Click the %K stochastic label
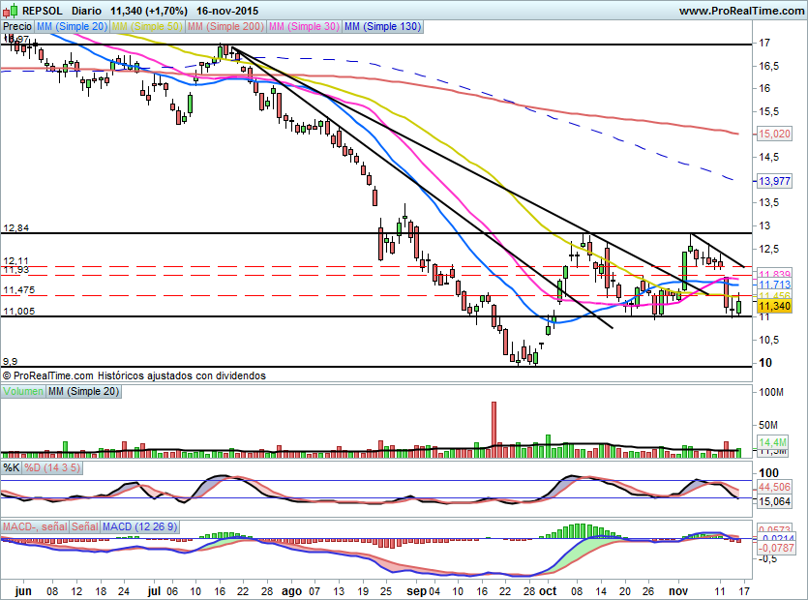 pos(11,467)
